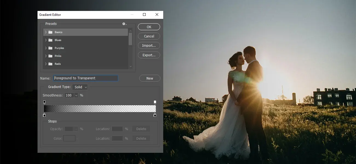356x164 pixels.
Task: Open the Gradient Type dropdown
Action: pyautogui.click(x=80, y=87)
